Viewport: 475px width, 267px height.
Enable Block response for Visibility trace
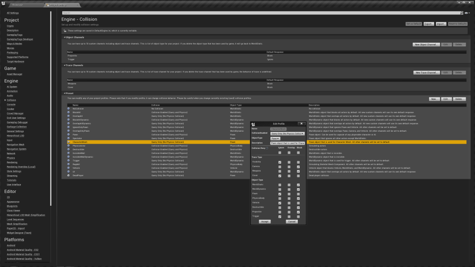pos(298,162)
